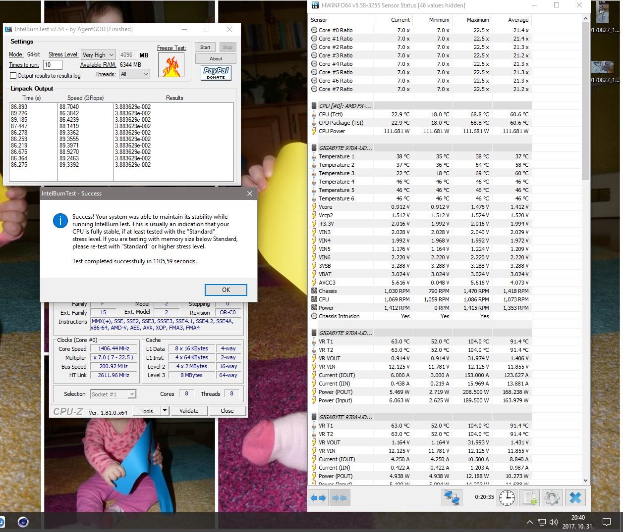Click the CPU-Z Validate button

pyautogui.click(x=189, y=411)
